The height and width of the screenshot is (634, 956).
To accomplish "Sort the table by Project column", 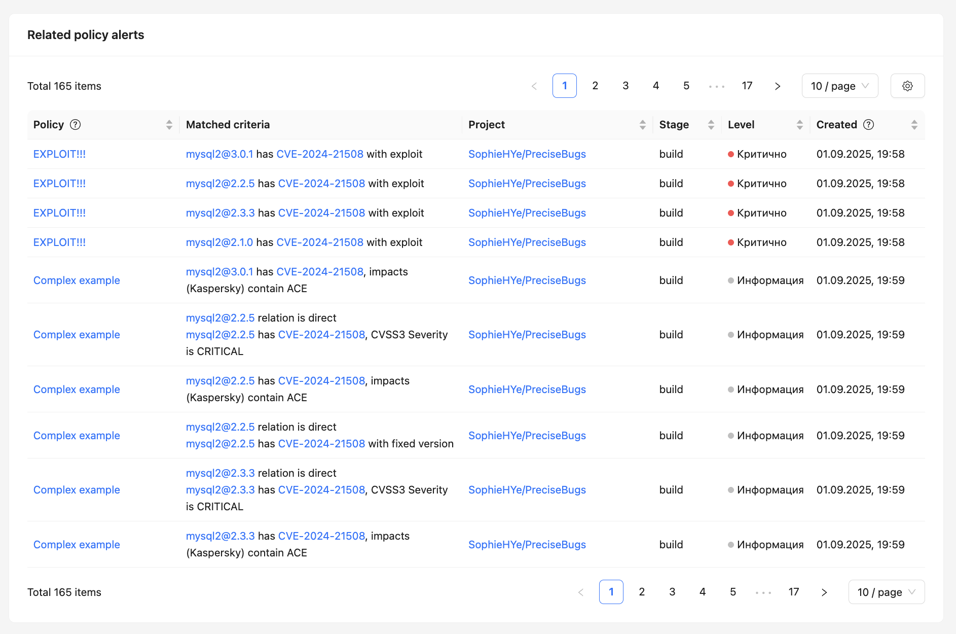I will (x=642, y=124).
